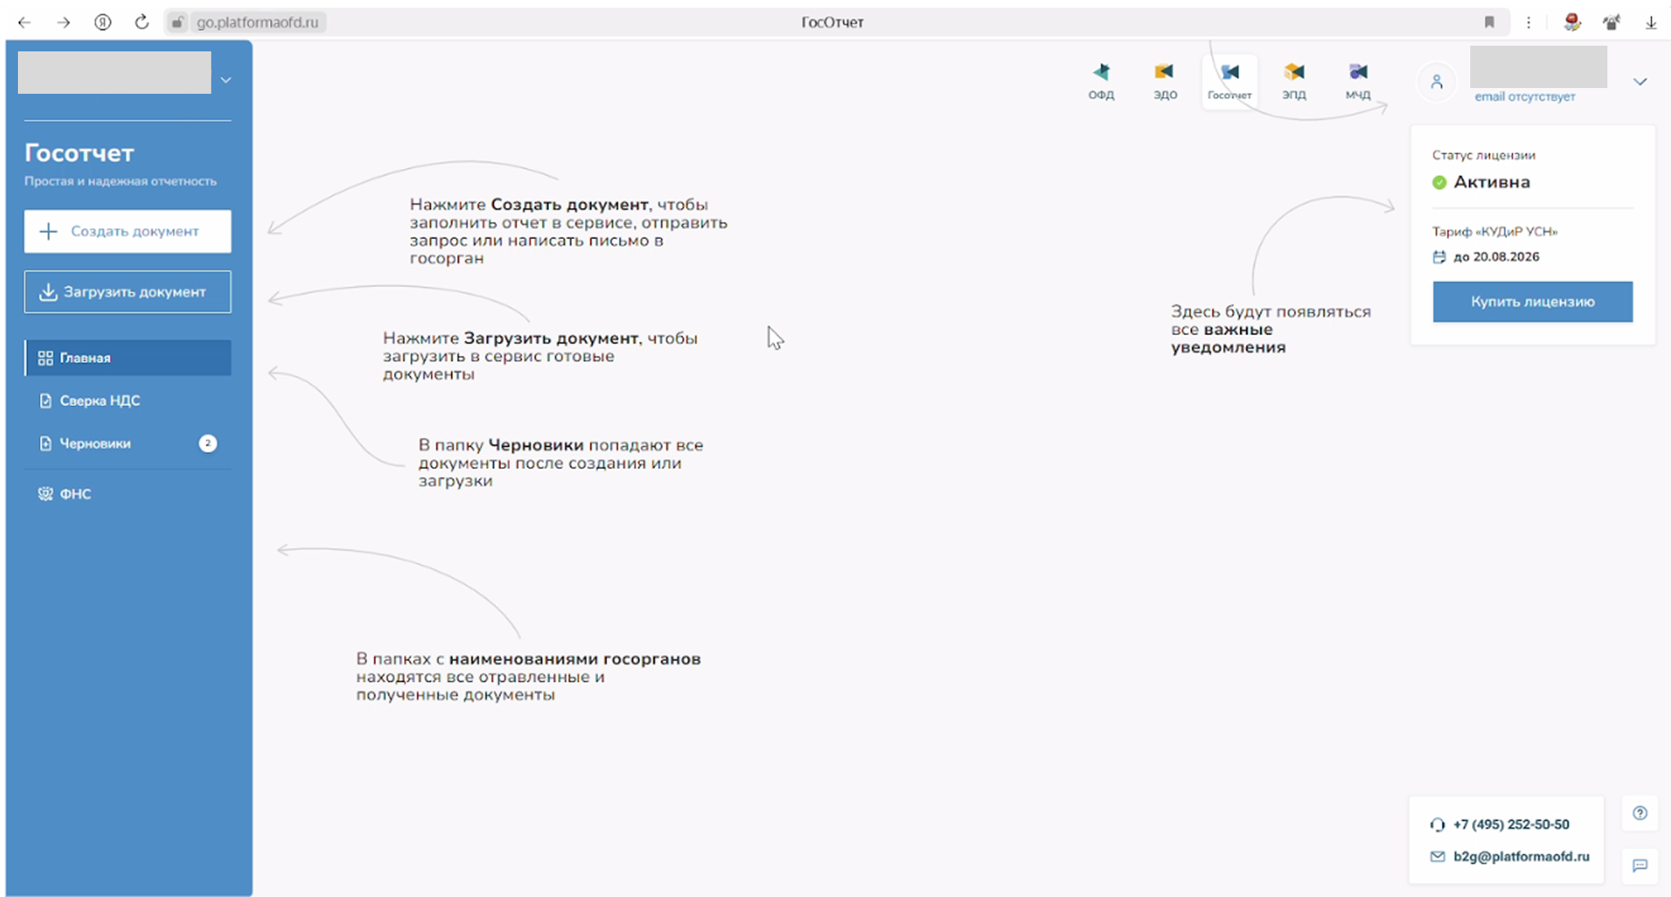The width and height of the screenshot is (1671, 897).
Task: Open the ОФД service icon
Action: pyautogui.click(x=1101, y=81)
